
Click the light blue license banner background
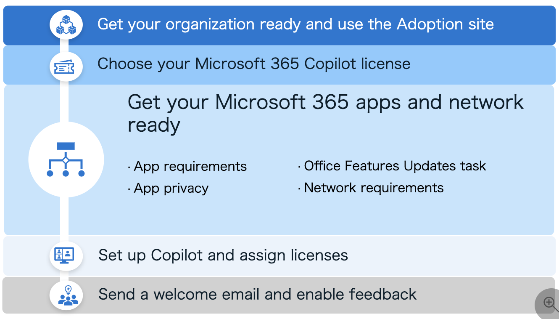[x=462, y=65]
